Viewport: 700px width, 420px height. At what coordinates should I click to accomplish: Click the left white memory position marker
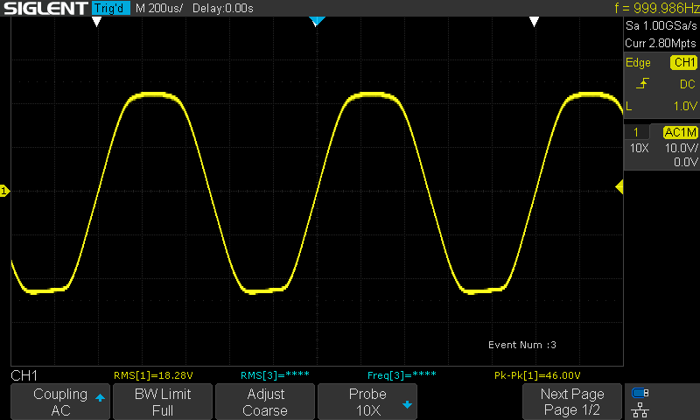[x=96, y=21]
